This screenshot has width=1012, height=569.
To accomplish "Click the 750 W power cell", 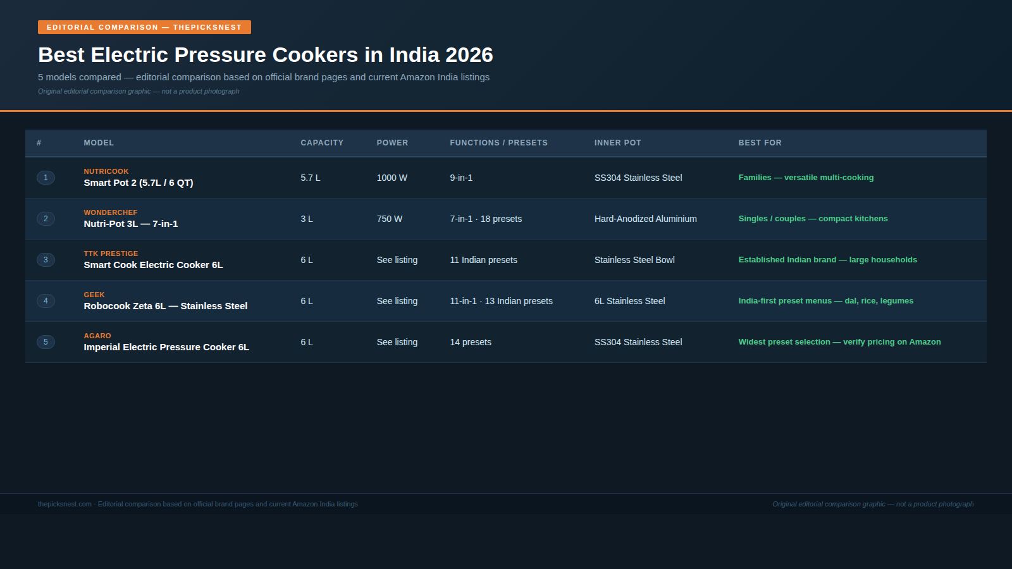I will (390, 219).
